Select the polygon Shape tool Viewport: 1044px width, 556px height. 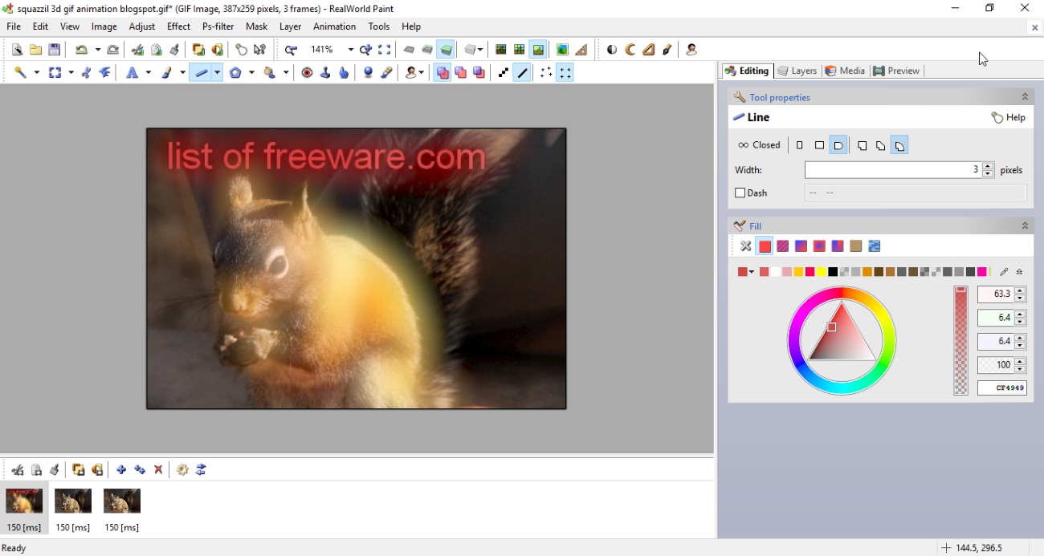tap(235, 72)
